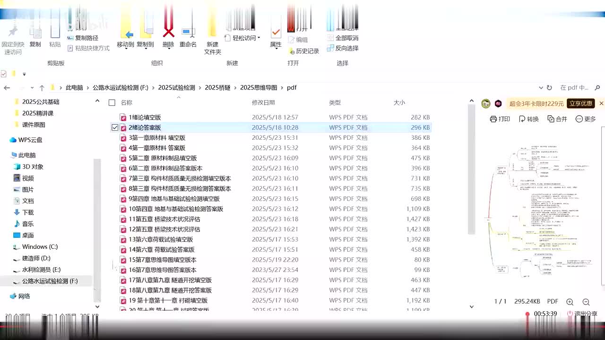
Task: Click PDF icon of 19 第十章第十一章 衬砌填空版
Action: coord(123,300)
